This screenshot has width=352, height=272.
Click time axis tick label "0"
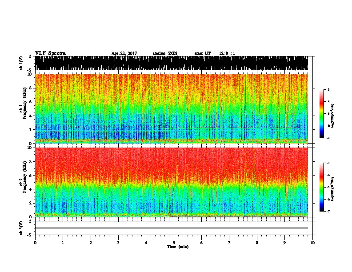click(35, 243)
